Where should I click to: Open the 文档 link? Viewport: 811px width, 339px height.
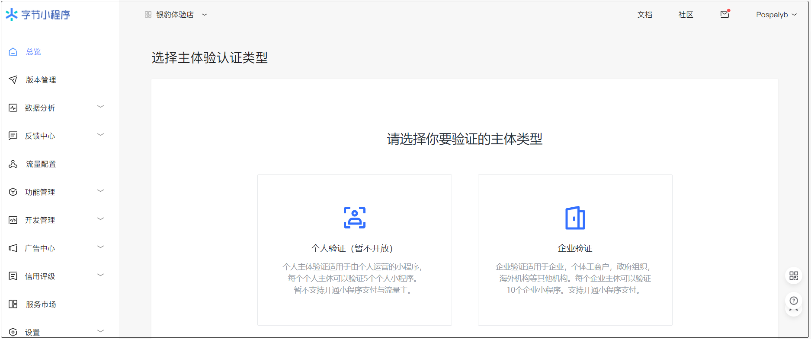(x=644, y=15)
